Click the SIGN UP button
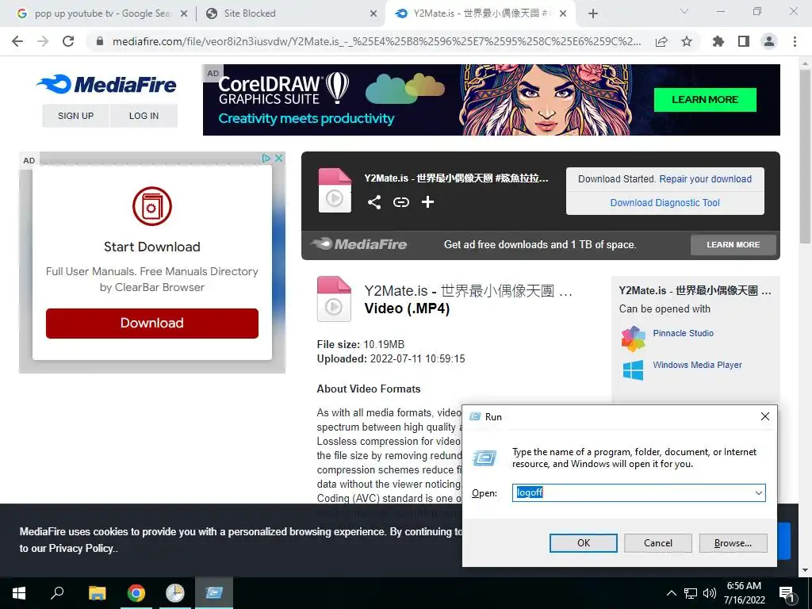The image size is (812, 609). point(75,116)
